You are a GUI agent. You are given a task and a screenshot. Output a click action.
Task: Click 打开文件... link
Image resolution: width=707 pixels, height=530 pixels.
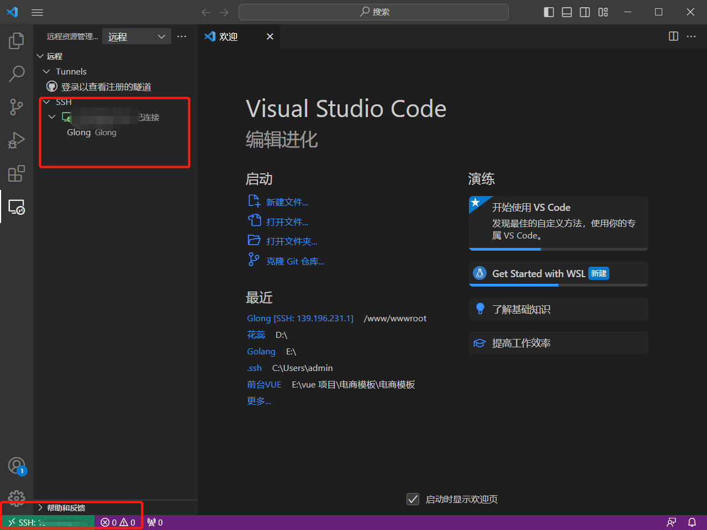click(287, 222)
